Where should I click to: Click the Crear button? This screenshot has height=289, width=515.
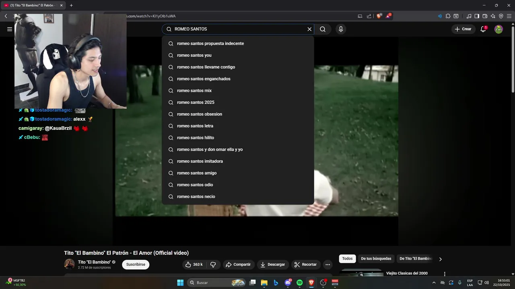click(463, 29)
